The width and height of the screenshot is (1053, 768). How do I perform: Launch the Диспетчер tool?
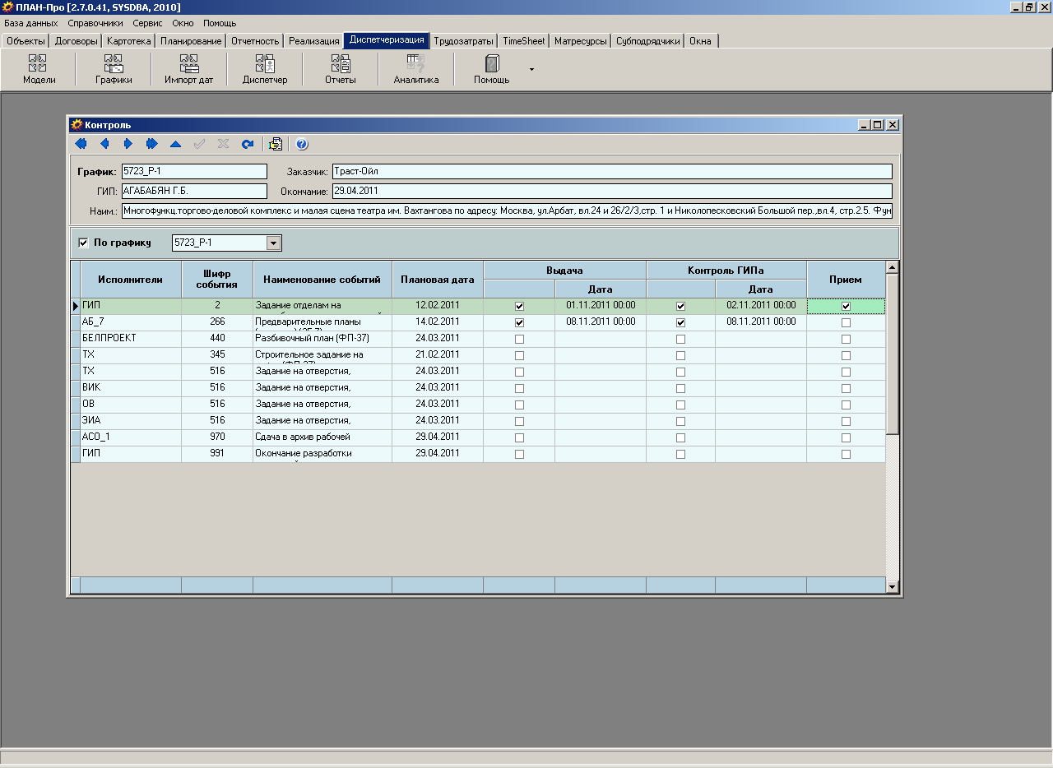click(x=265, y=69)
